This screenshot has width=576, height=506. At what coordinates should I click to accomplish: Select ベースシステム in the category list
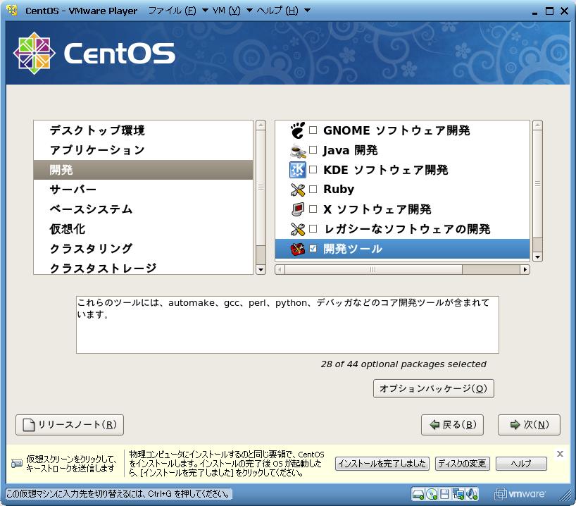coord(91,209)
